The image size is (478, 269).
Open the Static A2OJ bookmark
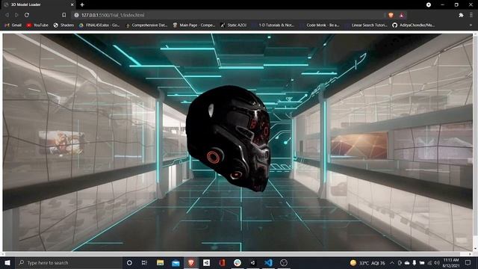click(234, 25)
